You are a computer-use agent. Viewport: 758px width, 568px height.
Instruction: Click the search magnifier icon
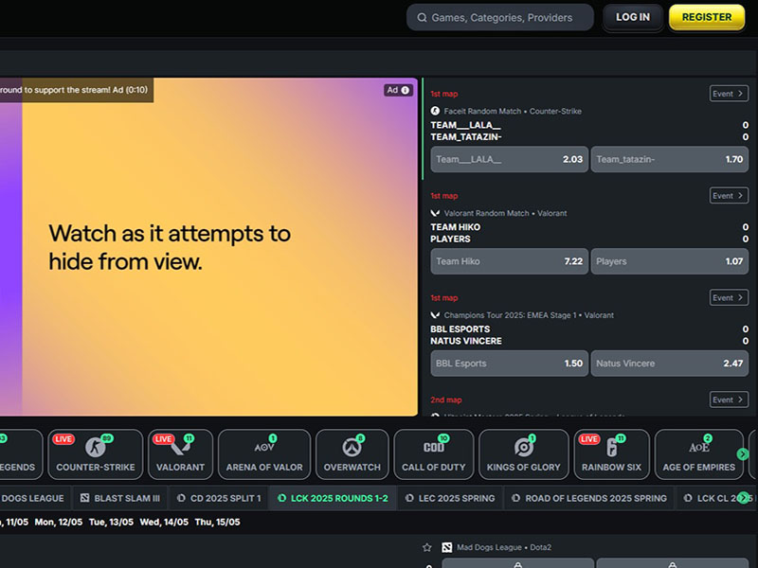coord(422,18)
